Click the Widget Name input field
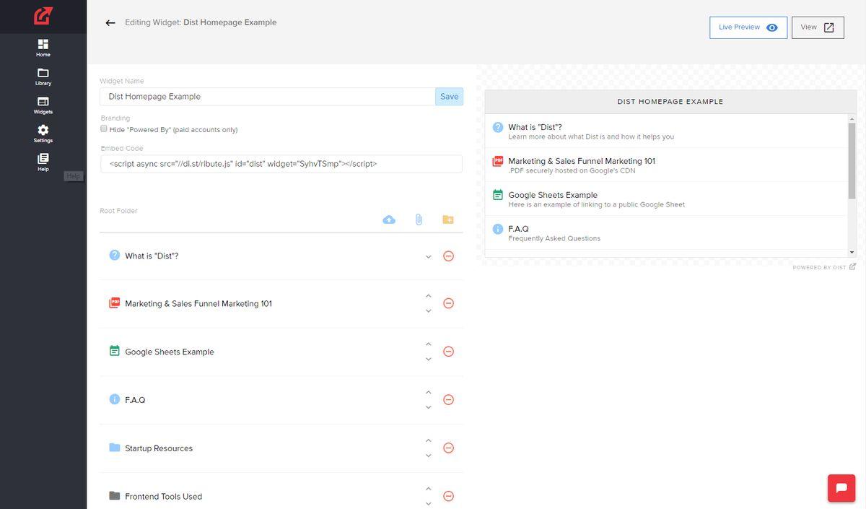866x509 pixels. click(268, 97)
